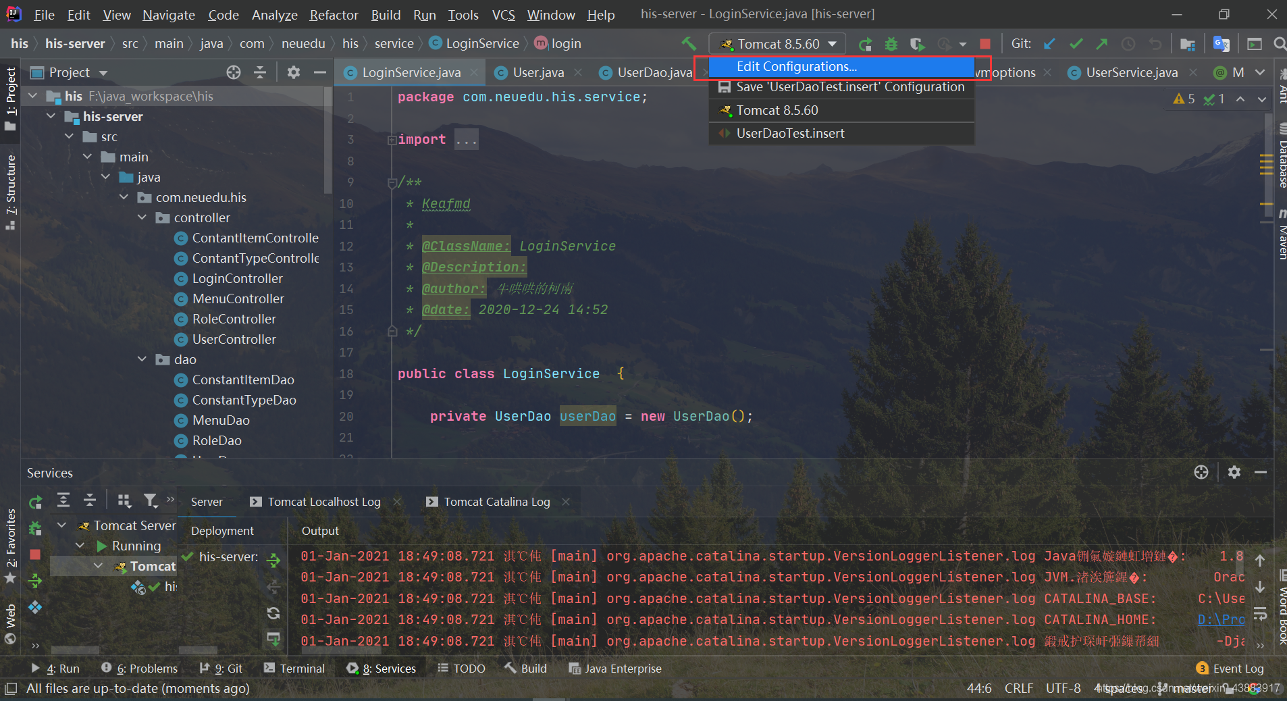The width and height of the screenshot is (1287, 701).
Task: Open the Terminal tool window button
Action: (294, 669)
